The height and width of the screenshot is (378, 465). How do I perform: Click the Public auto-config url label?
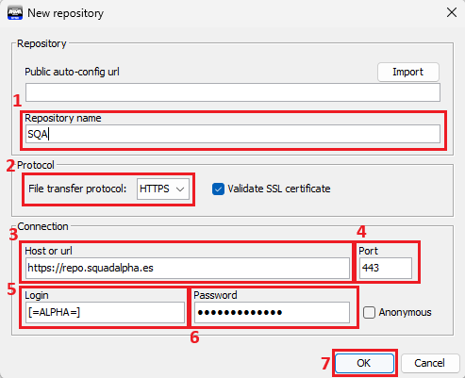click(72, 72)
